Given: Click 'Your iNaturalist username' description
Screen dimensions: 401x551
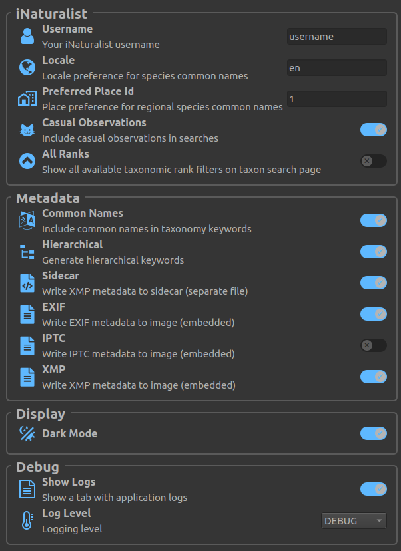Looking at the screenshot, I should point(101,45).
